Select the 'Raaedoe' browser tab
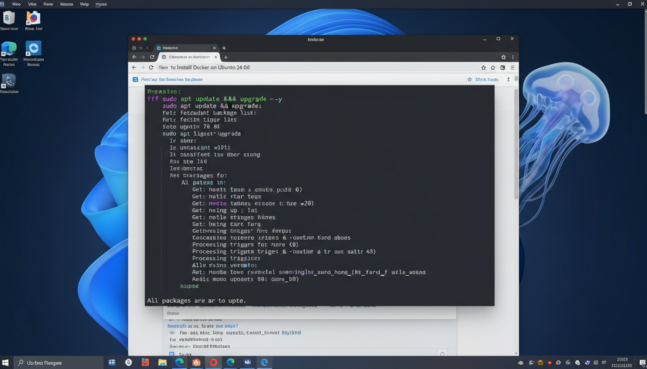The height and width of the screenshot is (369, 647). click(x=185, y=48)
